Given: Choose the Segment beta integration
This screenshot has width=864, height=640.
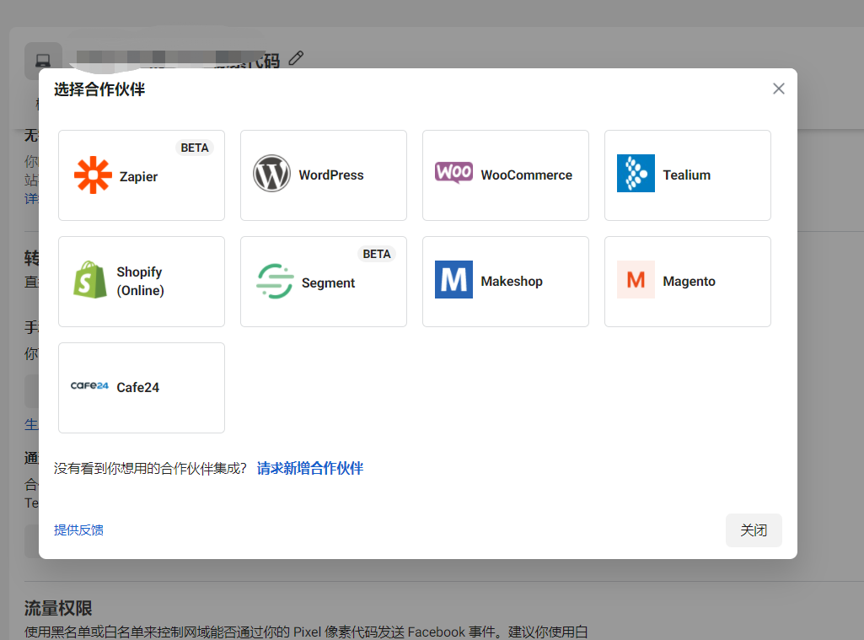Looking at the screenshot, I should (x=323, y=282).
